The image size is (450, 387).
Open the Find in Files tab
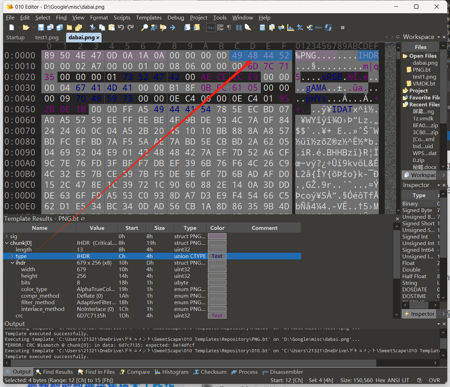pos(96,372)
